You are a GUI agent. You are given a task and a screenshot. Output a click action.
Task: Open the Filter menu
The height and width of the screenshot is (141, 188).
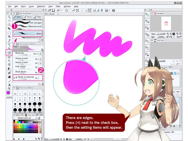coord(58,6)
